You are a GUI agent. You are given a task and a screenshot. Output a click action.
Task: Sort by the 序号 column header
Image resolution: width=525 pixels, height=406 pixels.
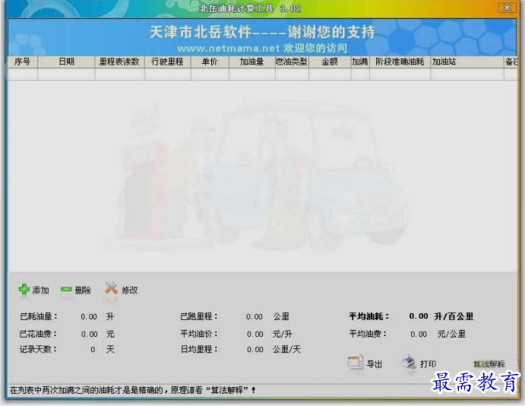tap(23, 62)
